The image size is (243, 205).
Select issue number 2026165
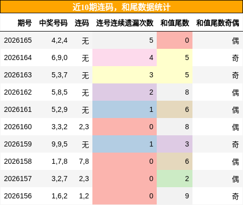tap(18, 40)
